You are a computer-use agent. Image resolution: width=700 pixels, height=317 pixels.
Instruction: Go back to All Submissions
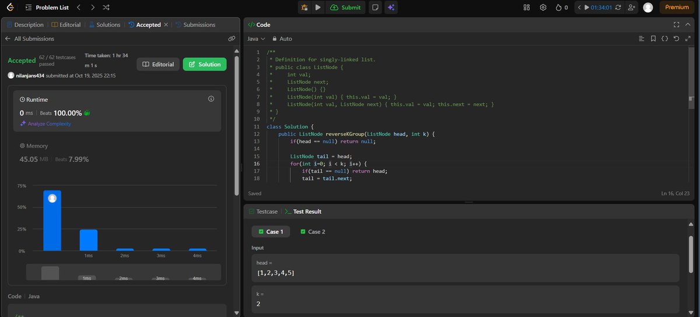click(x=30, y=38)
